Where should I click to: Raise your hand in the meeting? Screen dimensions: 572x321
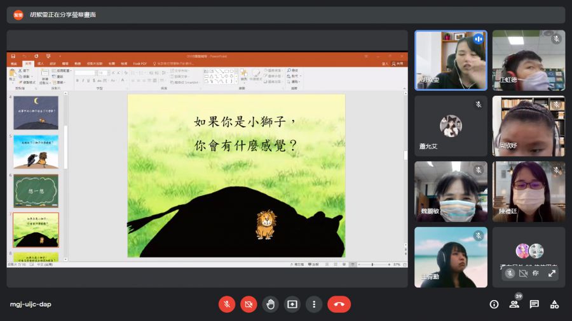point(270,305)
